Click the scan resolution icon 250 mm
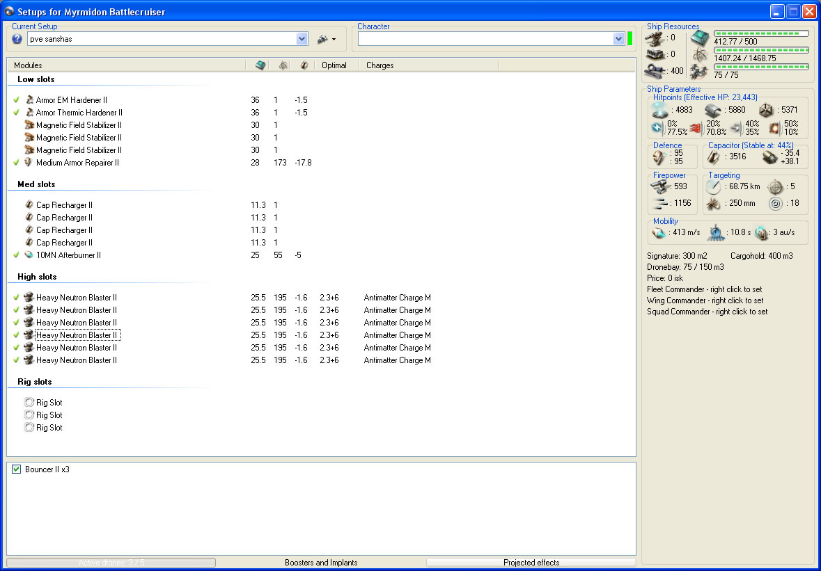The height and width of the screenshot is (571, 821). point(712,203)
